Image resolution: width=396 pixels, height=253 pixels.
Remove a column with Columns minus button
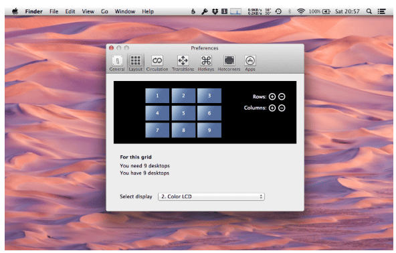coord(282,108)
